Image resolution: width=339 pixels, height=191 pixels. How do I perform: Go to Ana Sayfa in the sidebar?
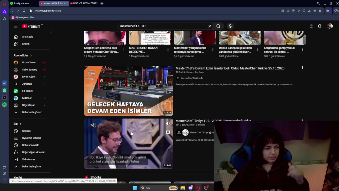pyautogui.click(x=28, y=37)
